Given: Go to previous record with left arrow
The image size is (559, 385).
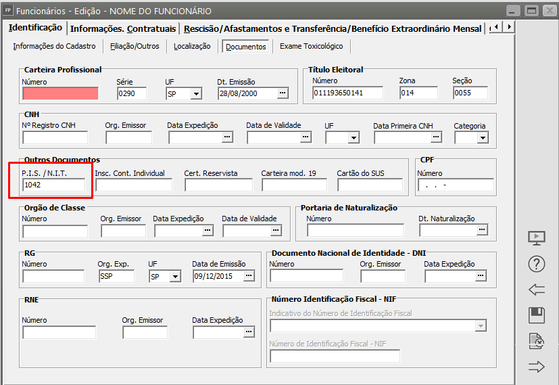Looking at the screenshot, I should tap(536, 290).
